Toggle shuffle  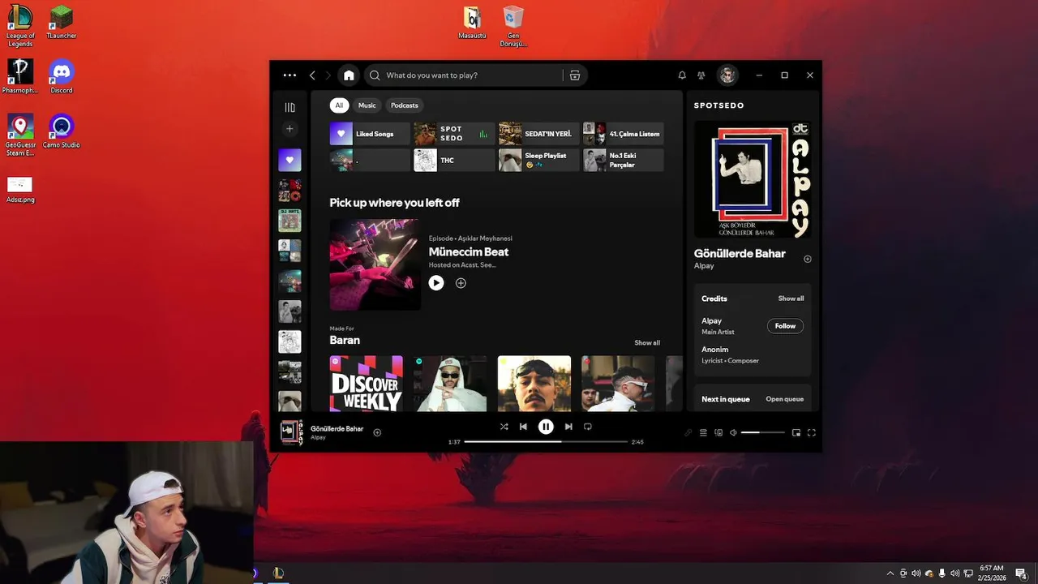504,427
